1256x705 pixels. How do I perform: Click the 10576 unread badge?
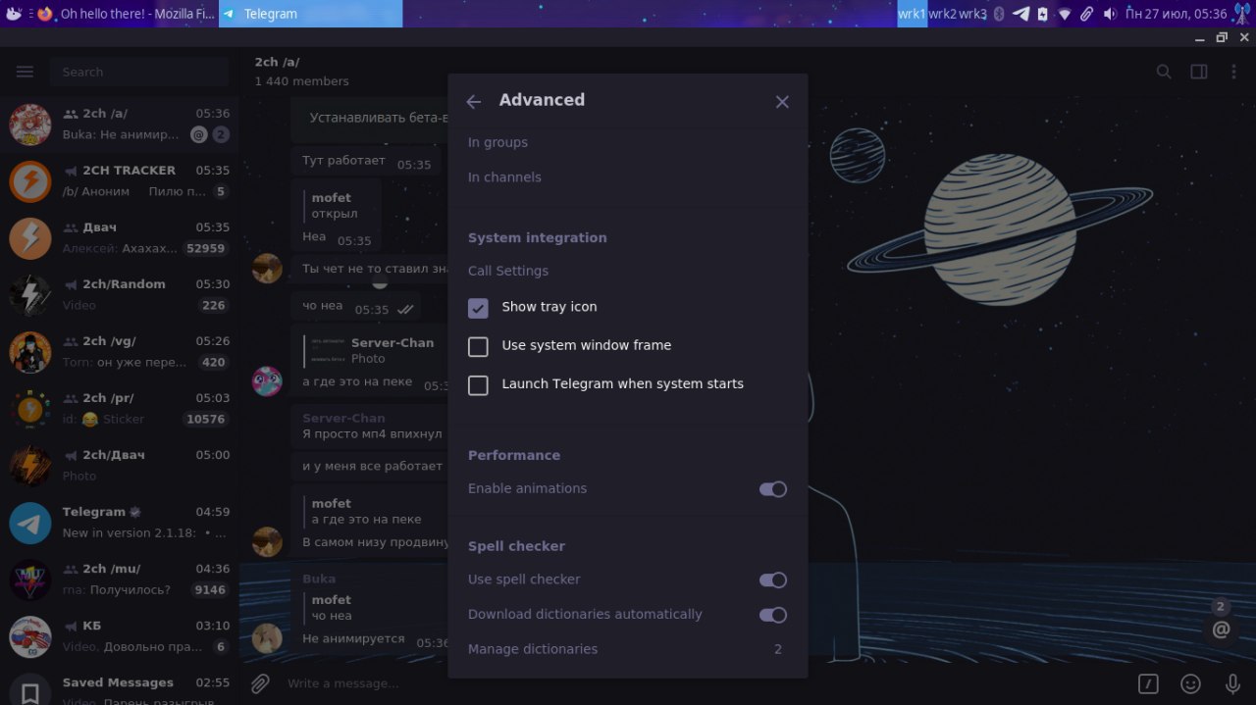click(x=206, y=420)
